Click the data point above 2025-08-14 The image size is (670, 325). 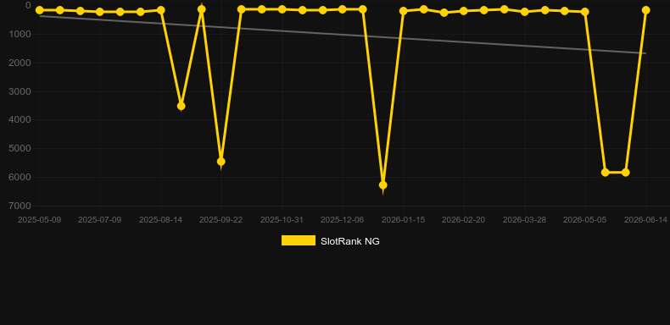tap(161, 10)
